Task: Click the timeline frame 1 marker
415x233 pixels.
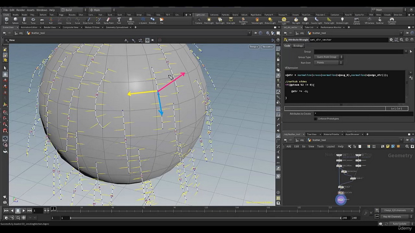Action: click(x=53, y=208)
